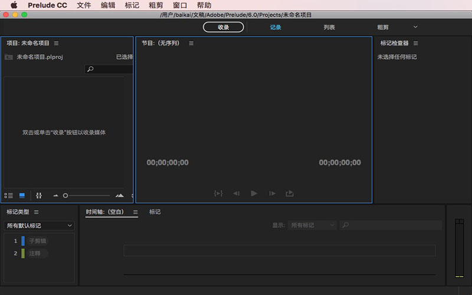
Task: Click the export frame icon
Action: pyautogui.click(x=290, y=194)
